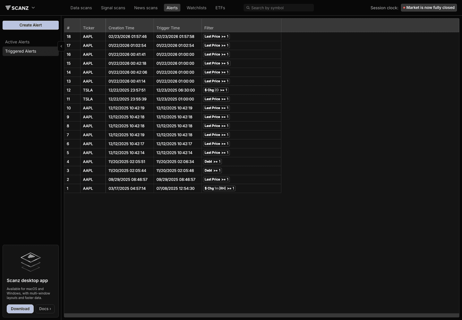The image size is (462, 320).
Task: Click trigger time 07/08/2025 12:54:30
Action: [175, 189]
